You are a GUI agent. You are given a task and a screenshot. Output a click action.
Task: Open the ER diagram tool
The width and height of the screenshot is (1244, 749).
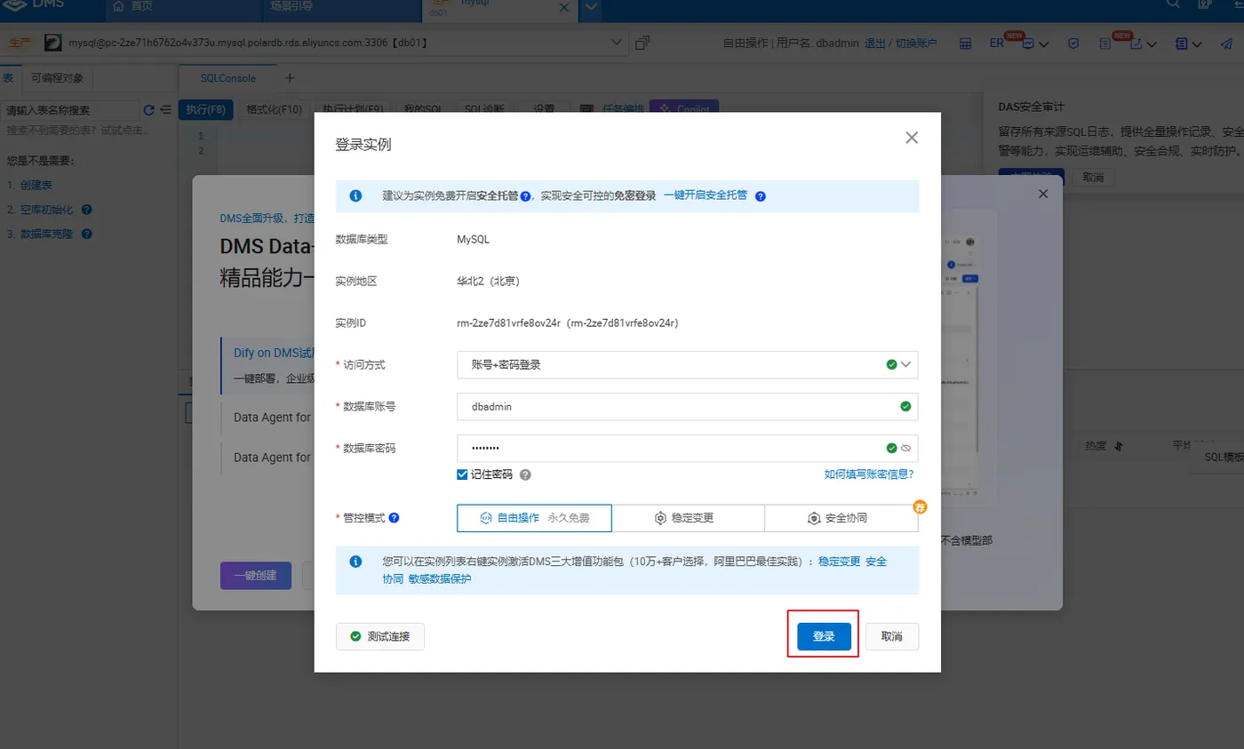point(996,43)
